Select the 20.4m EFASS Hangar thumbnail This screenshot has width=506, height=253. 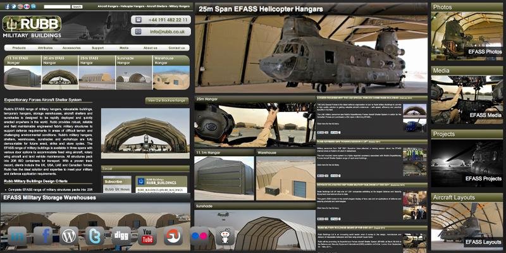tap(59, 71)
